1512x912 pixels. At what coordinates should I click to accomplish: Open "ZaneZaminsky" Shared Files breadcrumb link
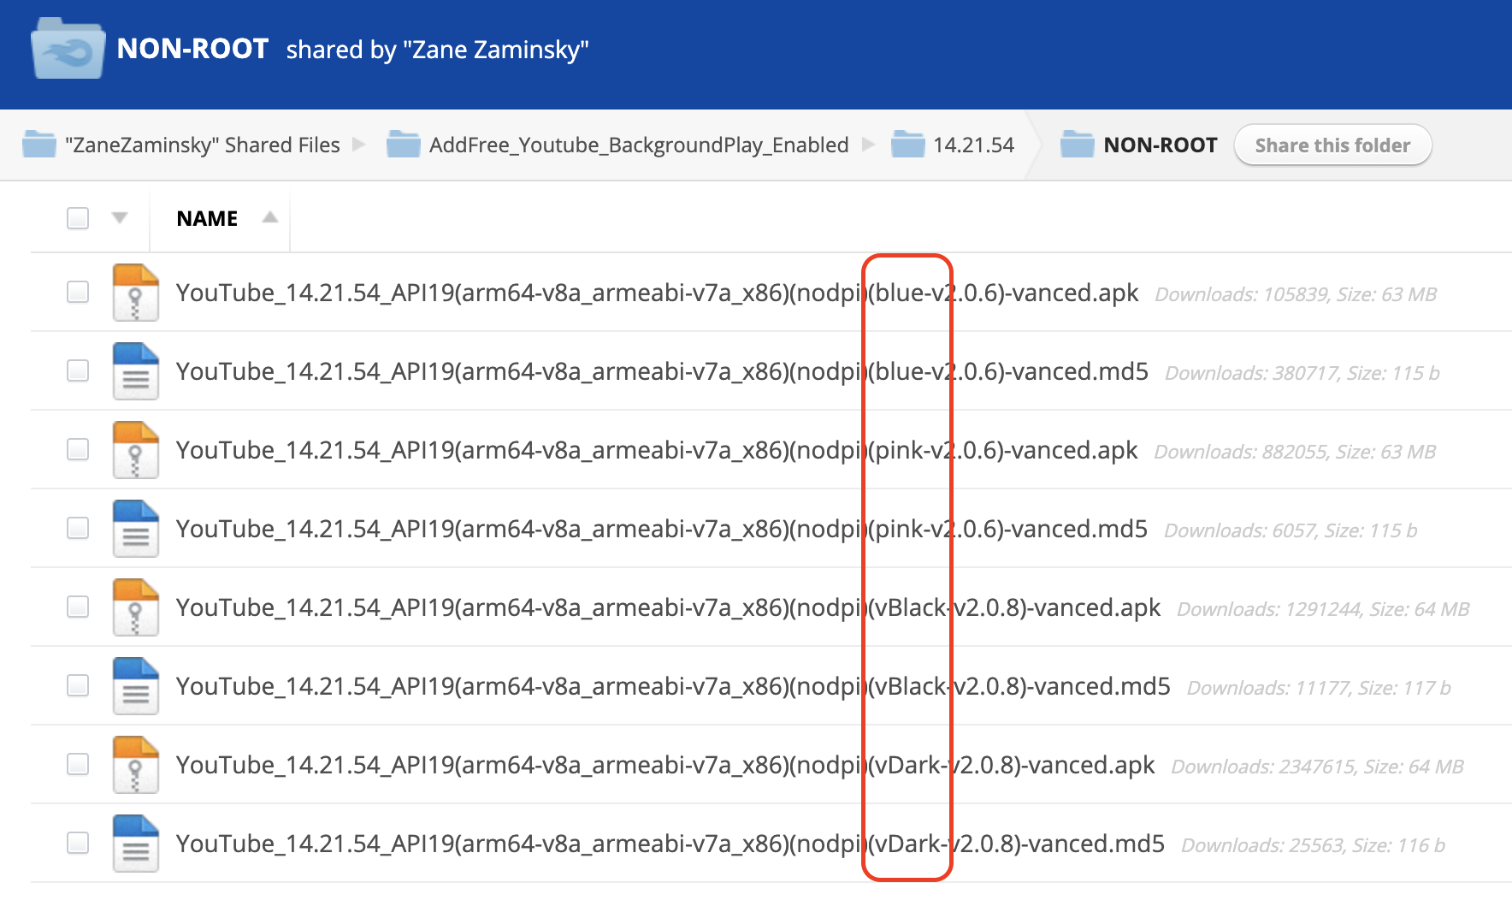[x=203, y=145]
